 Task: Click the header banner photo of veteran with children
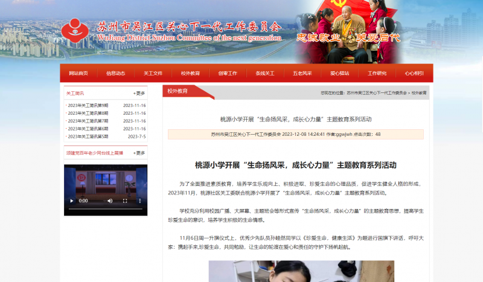pos(348,32)
